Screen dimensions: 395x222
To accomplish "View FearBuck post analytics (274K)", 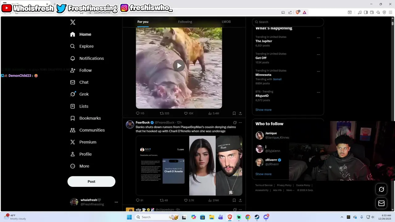I will (x=214, y=200).
